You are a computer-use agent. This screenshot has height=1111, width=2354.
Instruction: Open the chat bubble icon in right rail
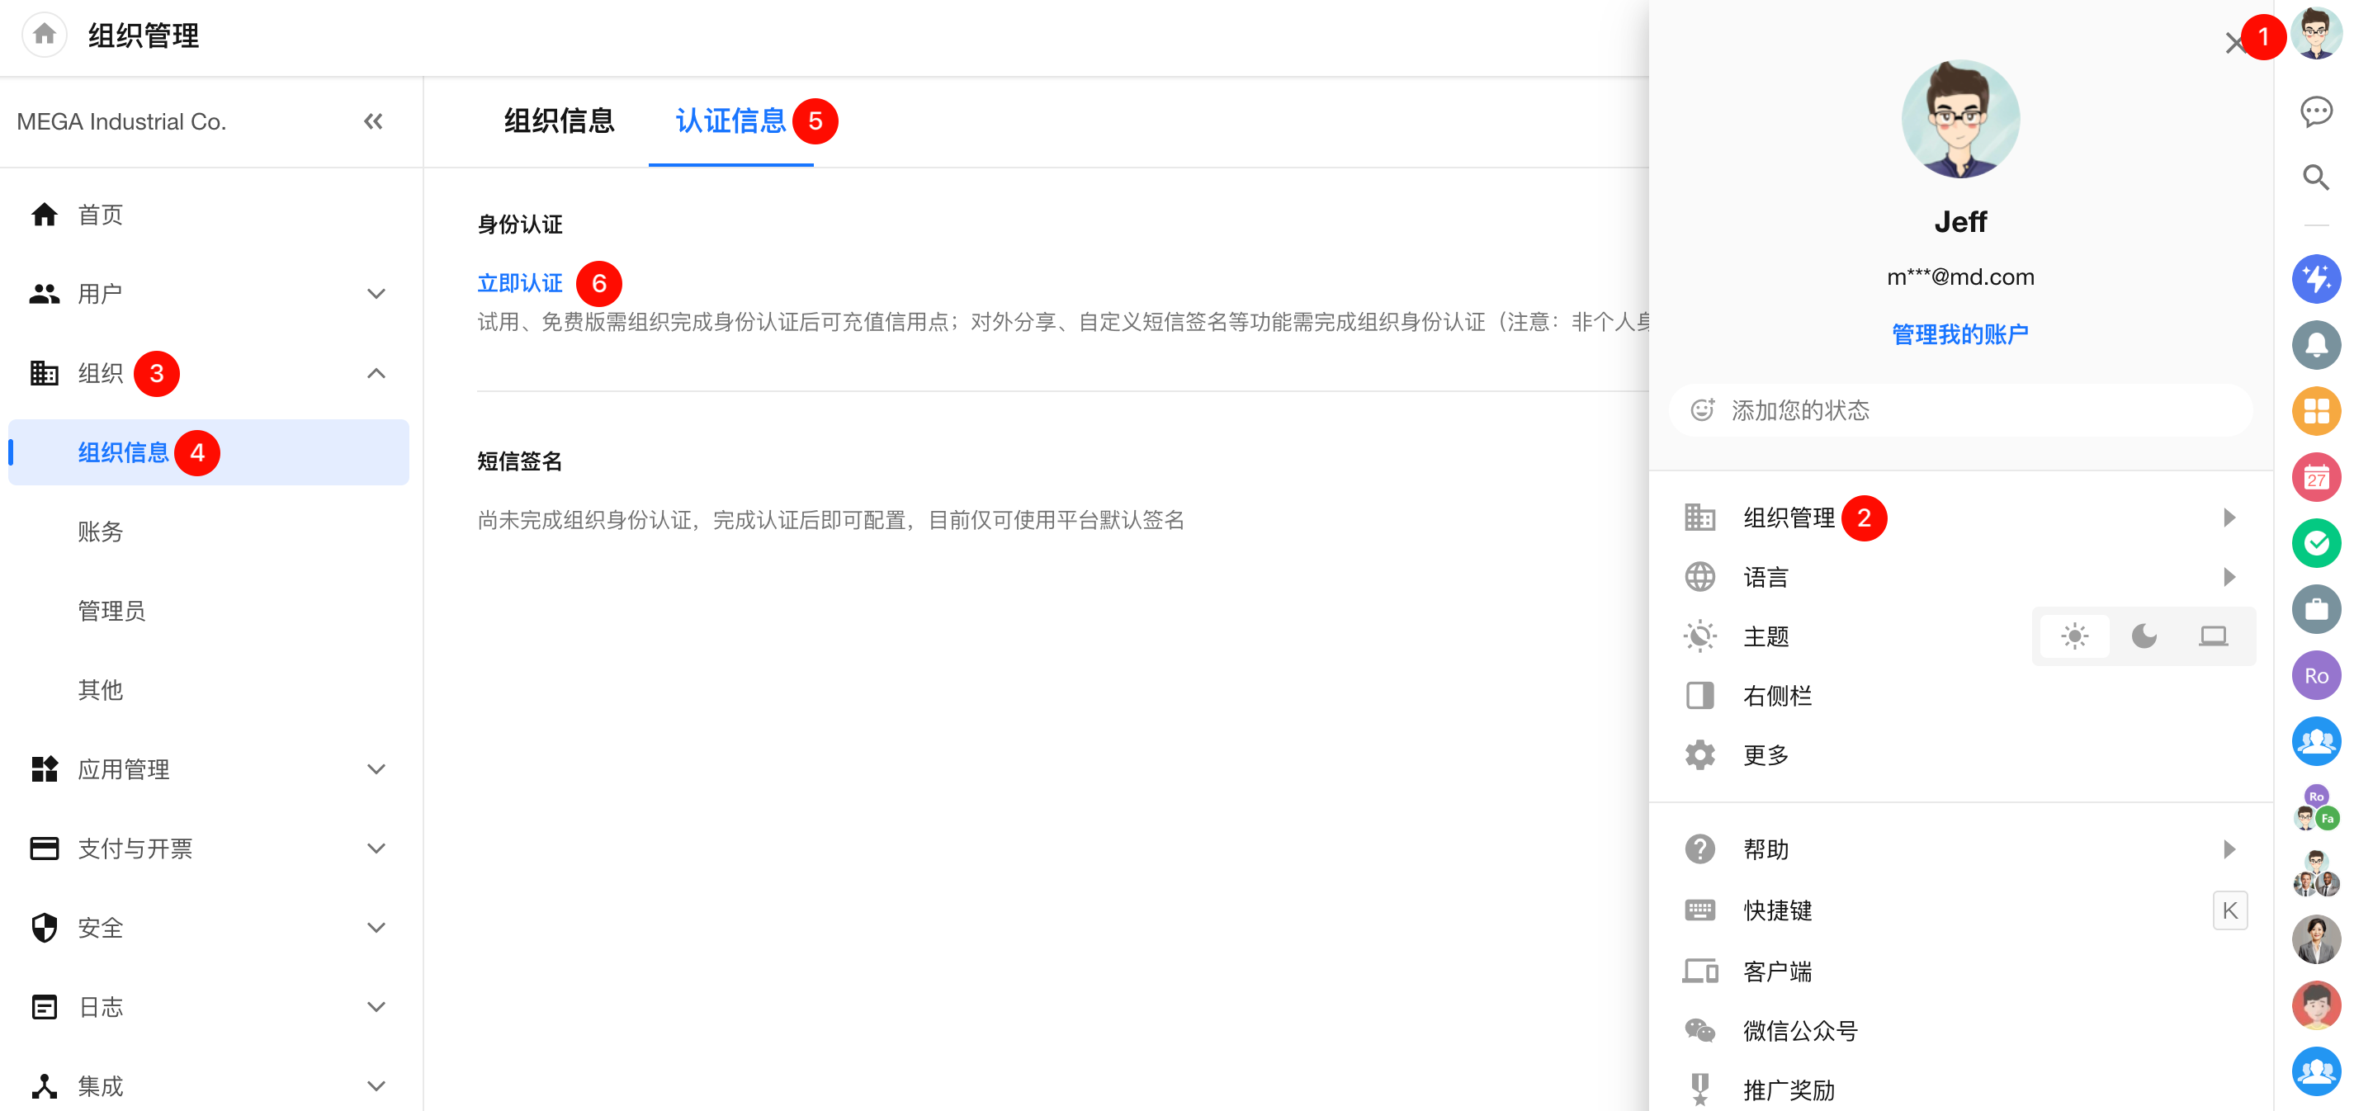(2316, 111)
